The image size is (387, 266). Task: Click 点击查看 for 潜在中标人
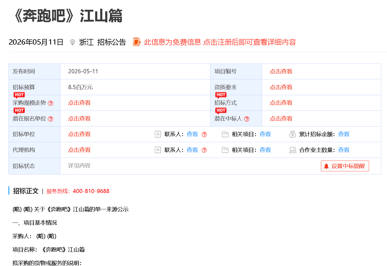(x=281, y=119)
